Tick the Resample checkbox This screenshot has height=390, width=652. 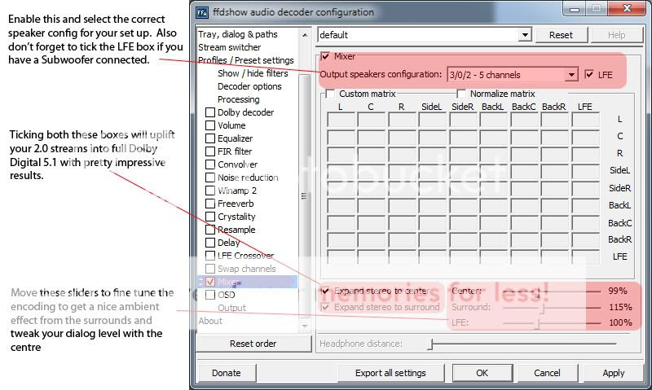[x=210, y=230]
